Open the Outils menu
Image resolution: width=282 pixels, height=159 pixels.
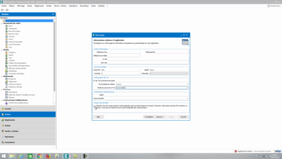93,6
